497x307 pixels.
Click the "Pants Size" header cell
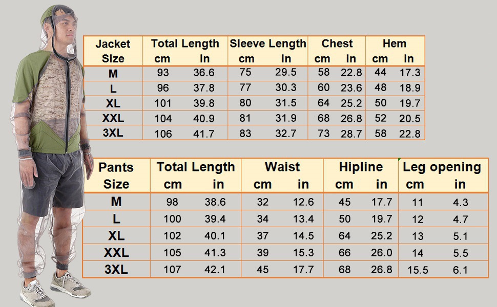tap(116, 175)
